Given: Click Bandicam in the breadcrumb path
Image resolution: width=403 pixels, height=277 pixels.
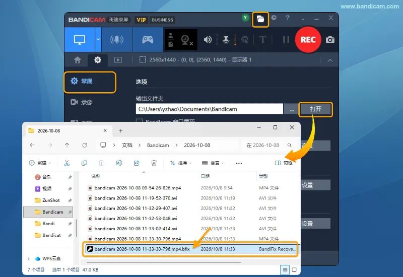Looking at the screenshot, I should coord(158,146).
